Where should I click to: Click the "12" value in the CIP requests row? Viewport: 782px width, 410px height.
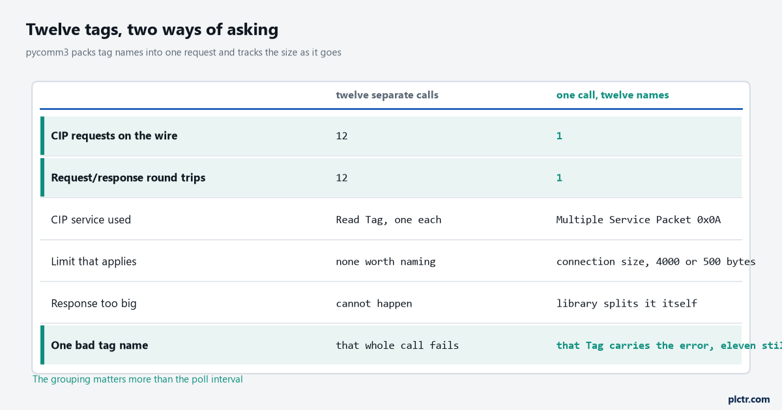click(x=342, y=136)
